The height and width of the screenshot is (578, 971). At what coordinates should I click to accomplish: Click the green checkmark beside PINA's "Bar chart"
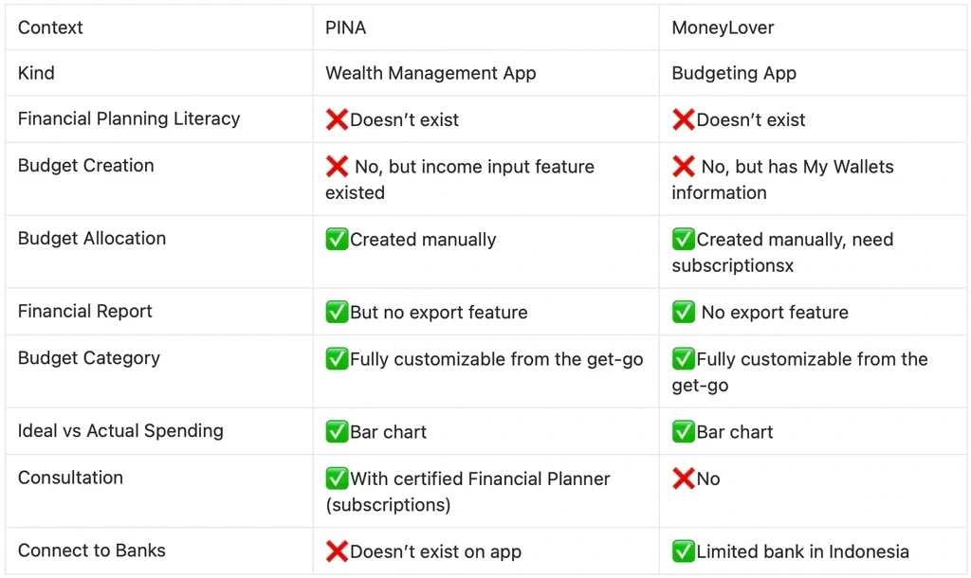click(x=337, y=432)
